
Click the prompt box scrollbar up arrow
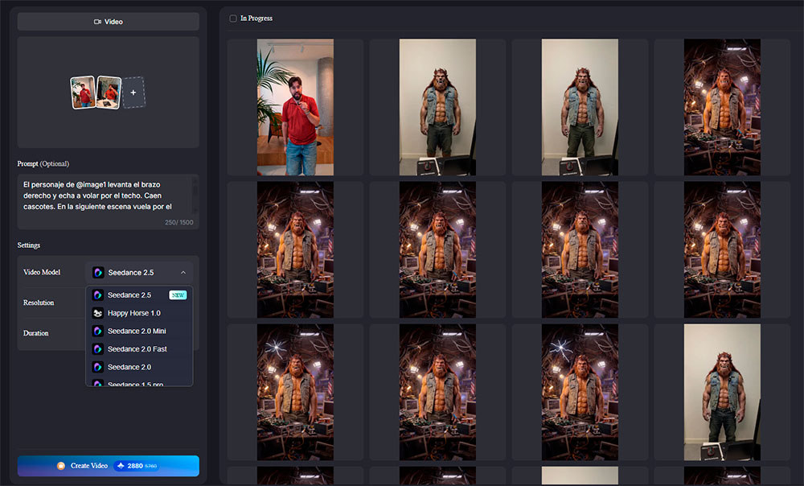(195, 179)
